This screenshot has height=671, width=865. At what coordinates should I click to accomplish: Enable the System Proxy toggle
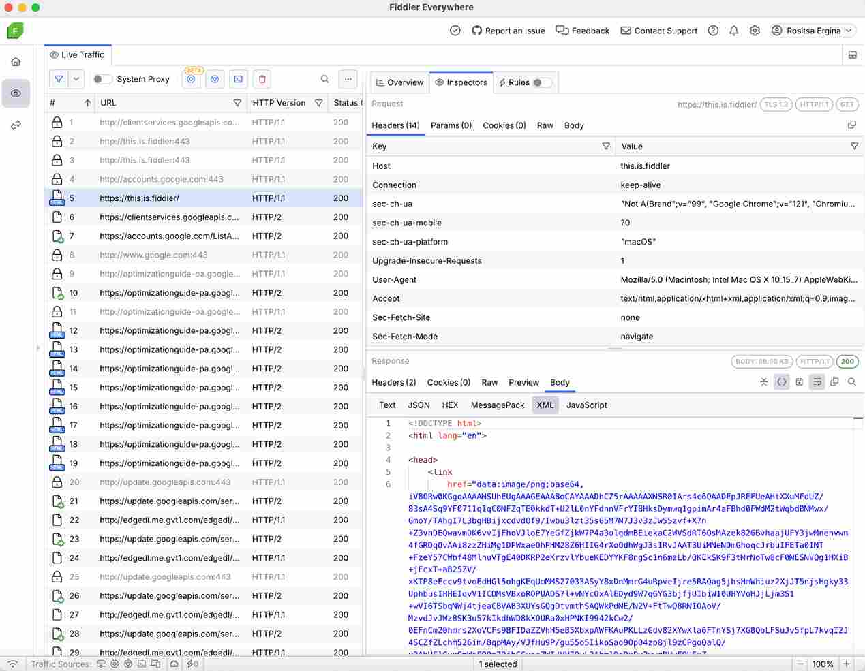tap(102, 79)
